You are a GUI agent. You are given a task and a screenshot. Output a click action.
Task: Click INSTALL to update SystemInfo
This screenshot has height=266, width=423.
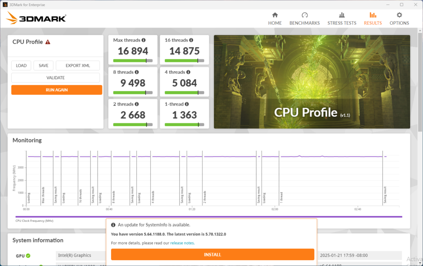point(213,254)
